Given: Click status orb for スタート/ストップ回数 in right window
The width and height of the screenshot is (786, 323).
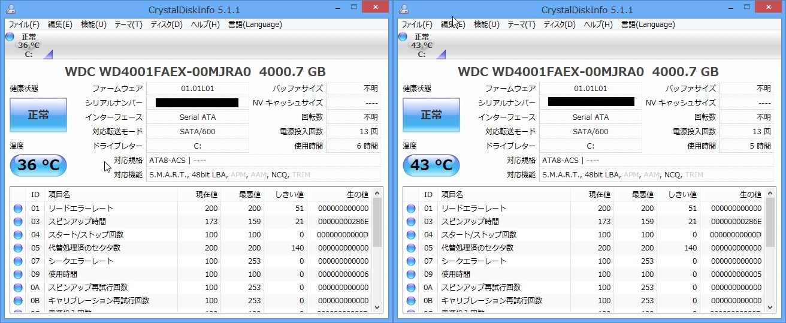Looking at the screenshot, I should (410, 235).
